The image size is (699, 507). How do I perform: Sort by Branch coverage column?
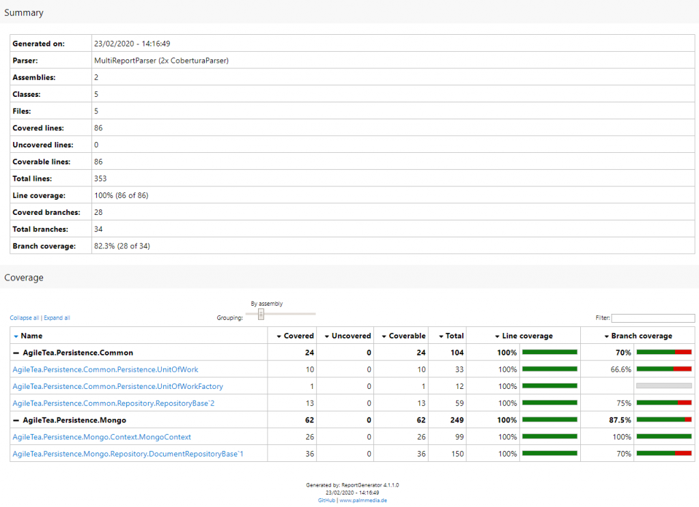point(638,336)
